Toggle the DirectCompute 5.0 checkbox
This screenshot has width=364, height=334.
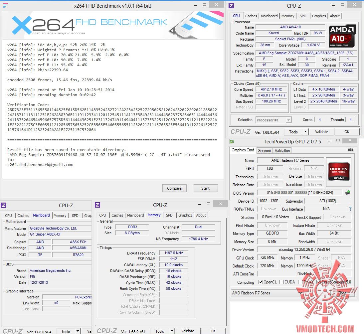[319, 282]
